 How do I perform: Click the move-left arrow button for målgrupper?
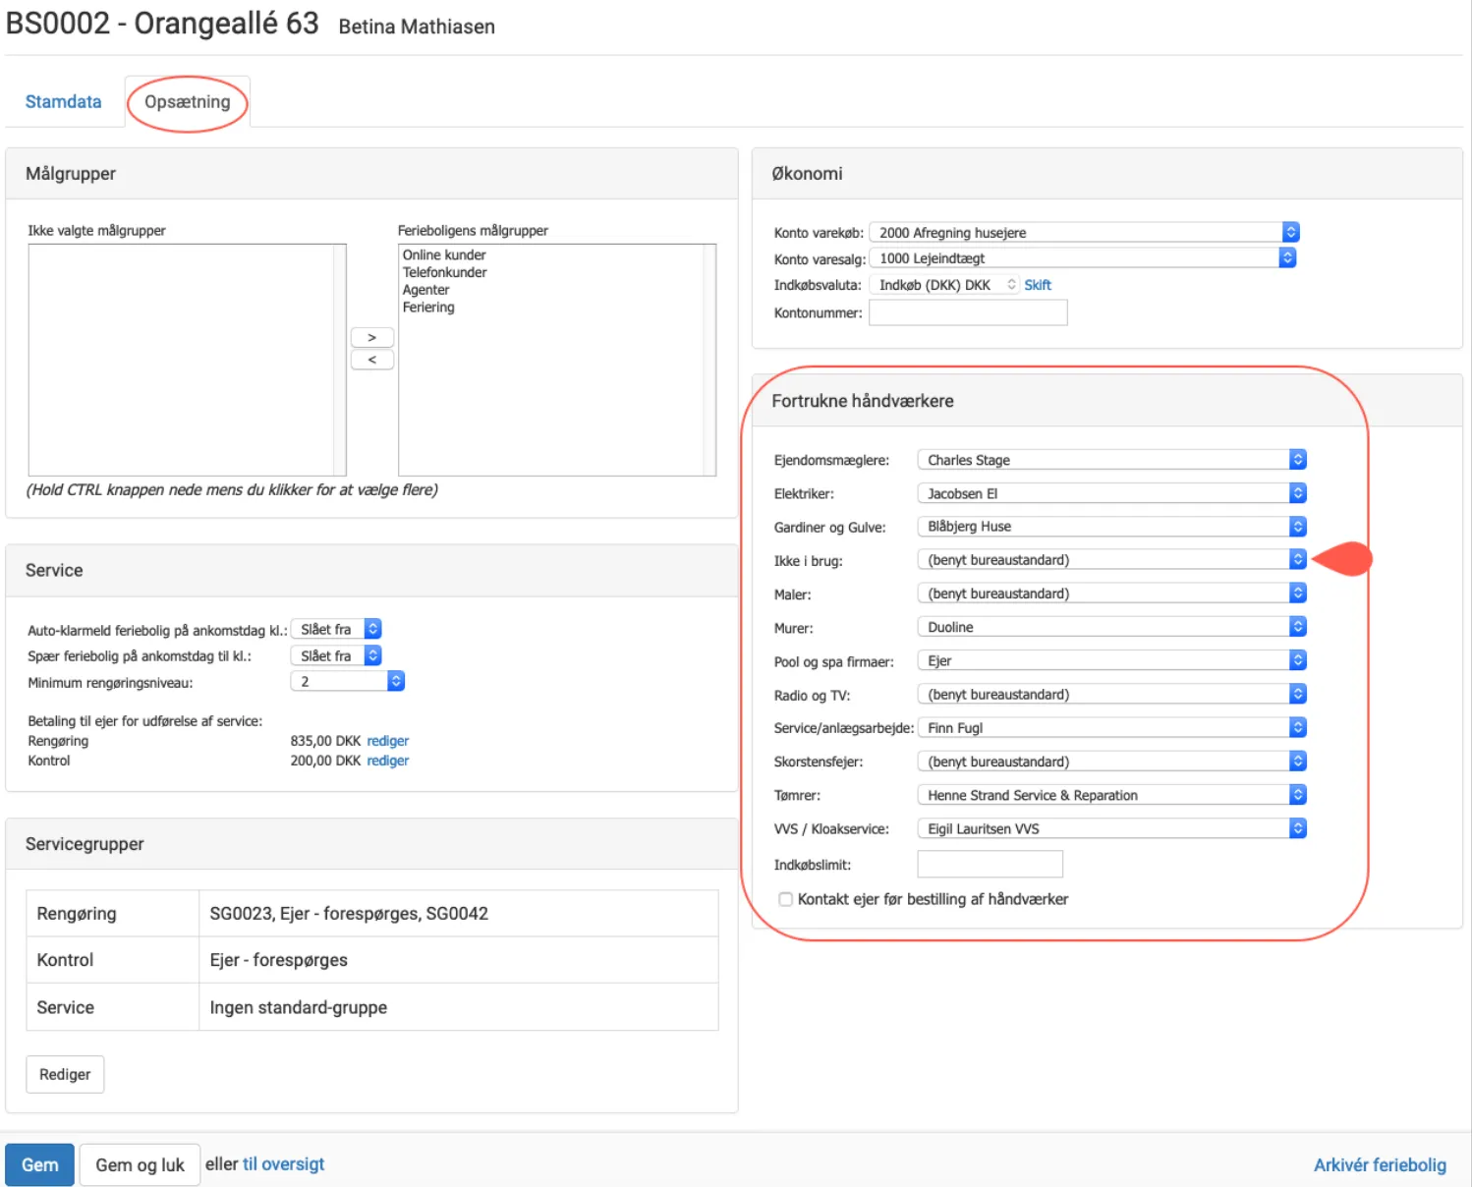(x=371, y=360)
